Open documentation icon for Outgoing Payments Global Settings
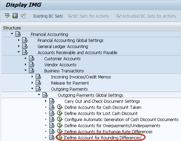 45,95
